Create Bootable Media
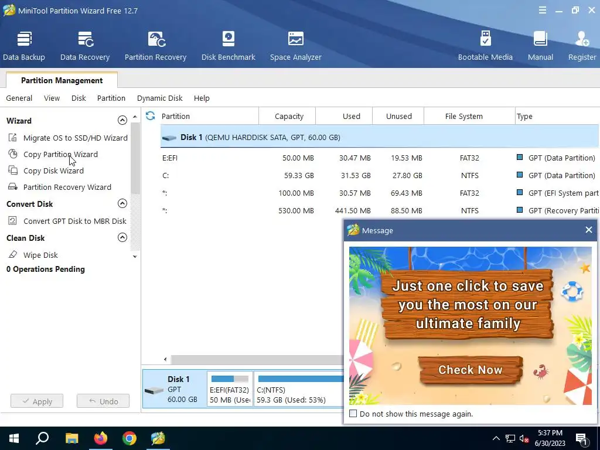The height and width of the screenshot is (450, 600). coord(485,46)
